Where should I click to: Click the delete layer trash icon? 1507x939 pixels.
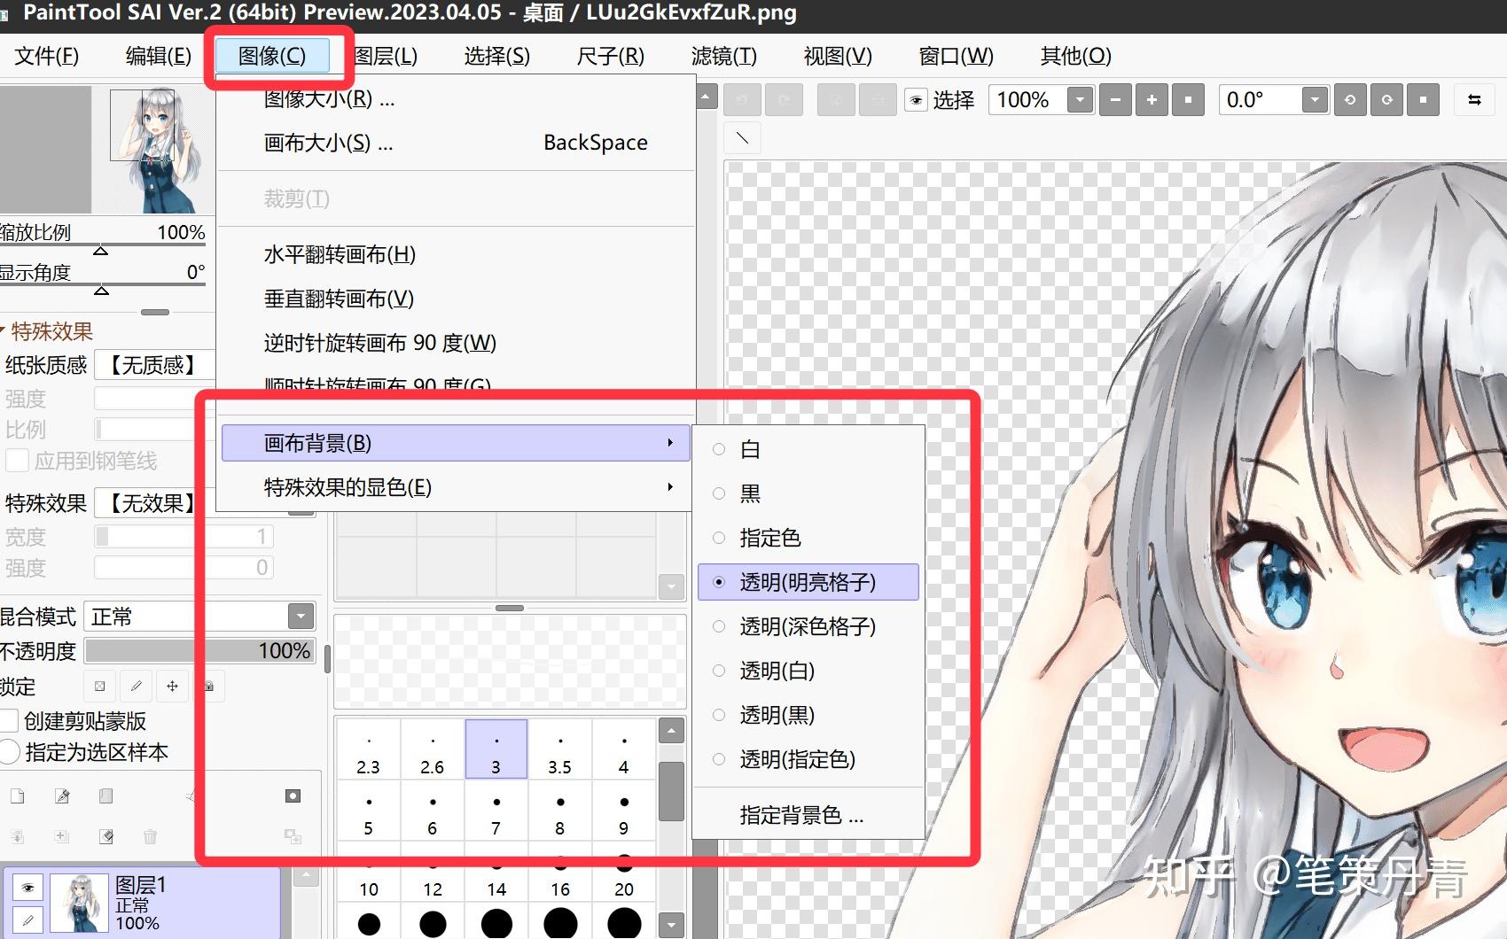151,836
